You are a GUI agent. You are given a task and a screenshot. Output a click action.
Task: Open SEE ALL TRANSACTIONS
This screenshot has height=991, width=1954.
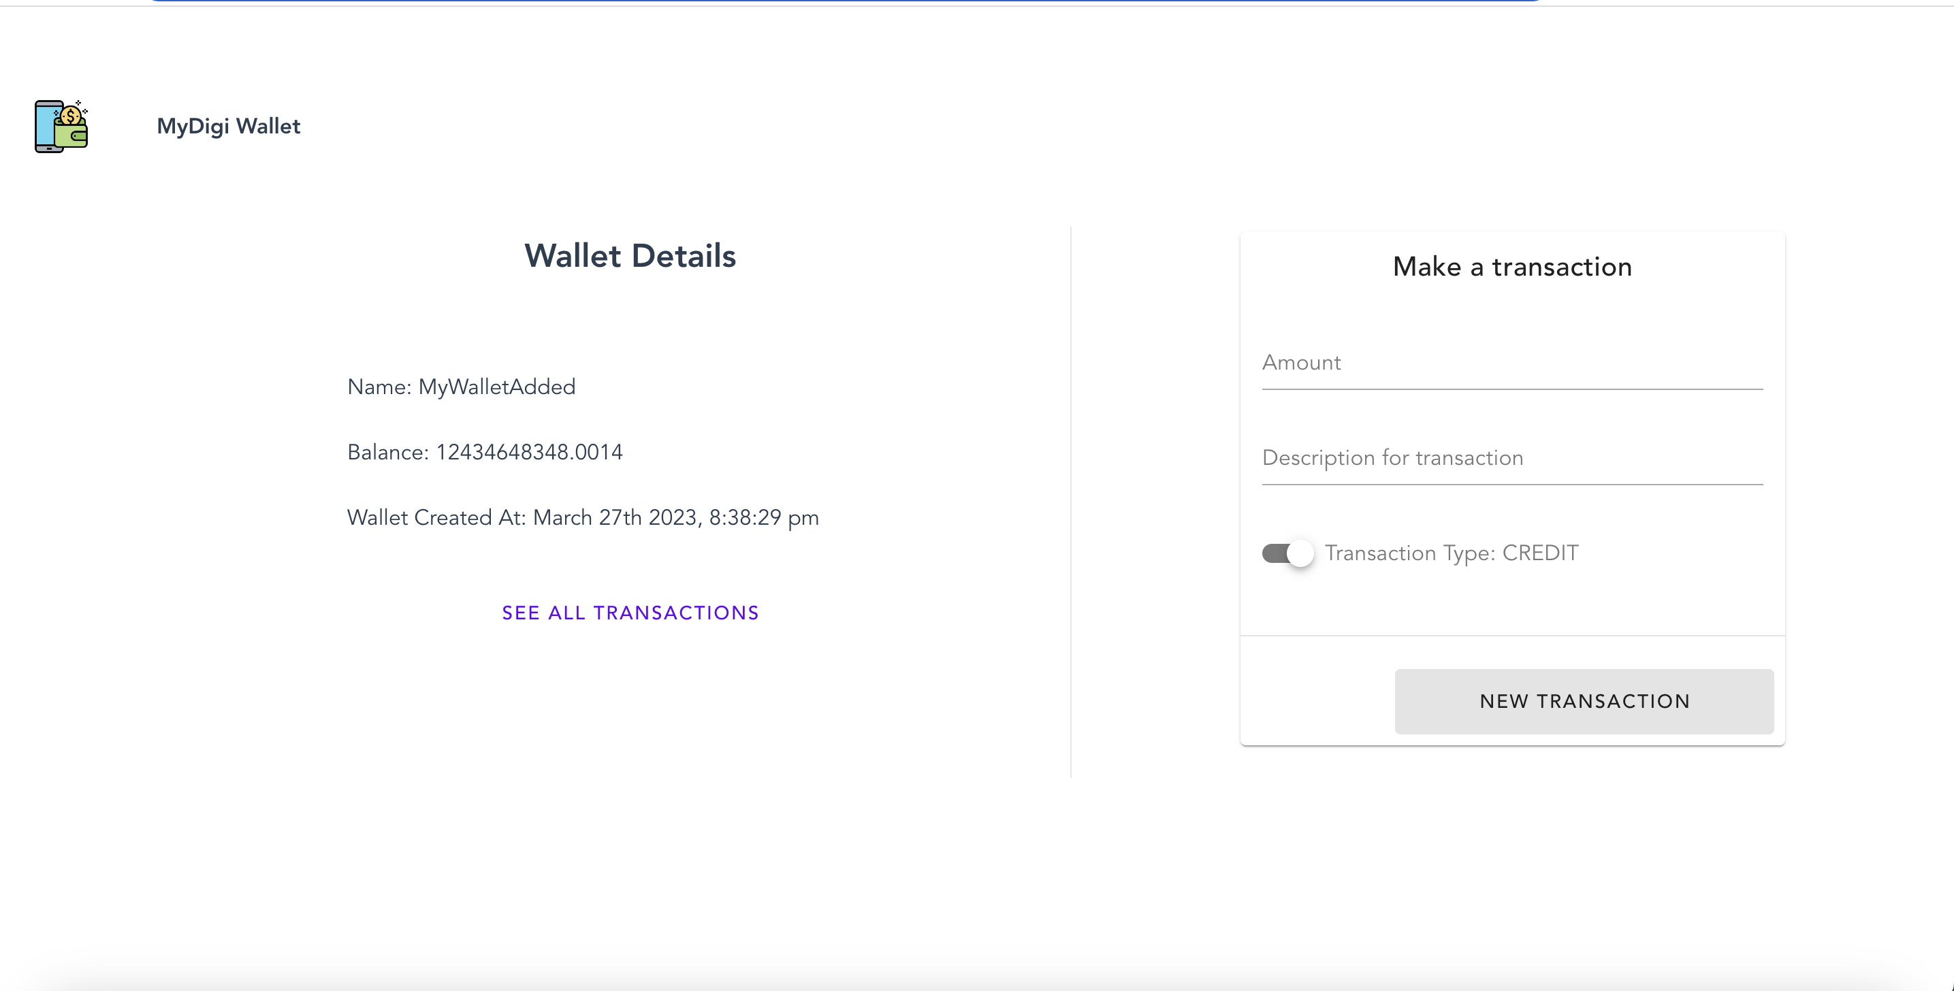point(630,613)
